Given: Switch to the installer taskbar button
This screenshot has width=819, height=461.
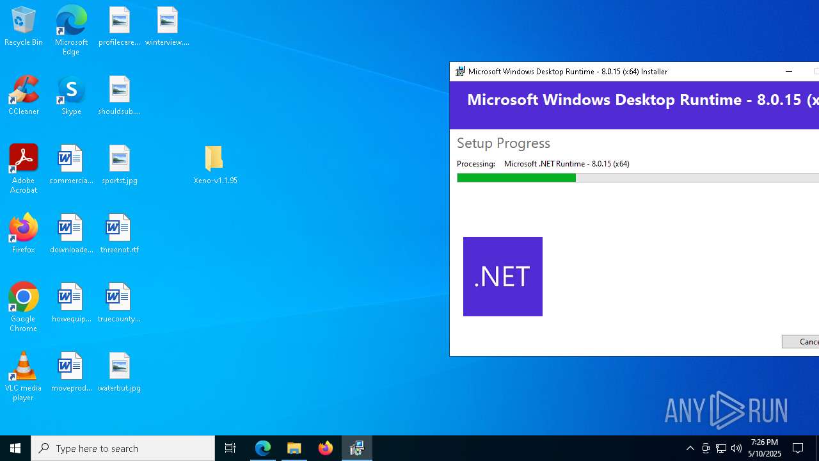Looking at the screenshot, I should point(357,448).
